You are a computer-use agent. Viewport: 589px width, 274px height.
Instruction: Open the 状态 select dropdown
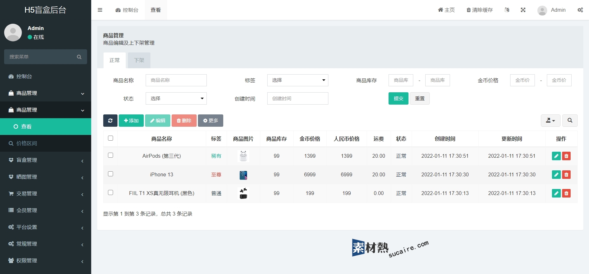pyautogui.click(x=176, y=99)
